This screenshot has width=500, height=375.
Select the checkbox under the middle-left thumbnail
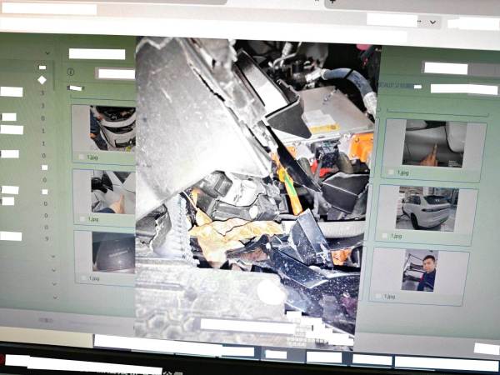[81, 218]
